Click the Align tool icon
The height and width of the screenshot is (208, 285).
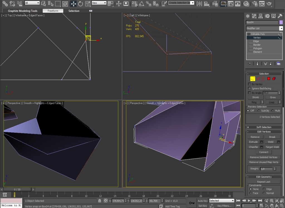(207, 3)
